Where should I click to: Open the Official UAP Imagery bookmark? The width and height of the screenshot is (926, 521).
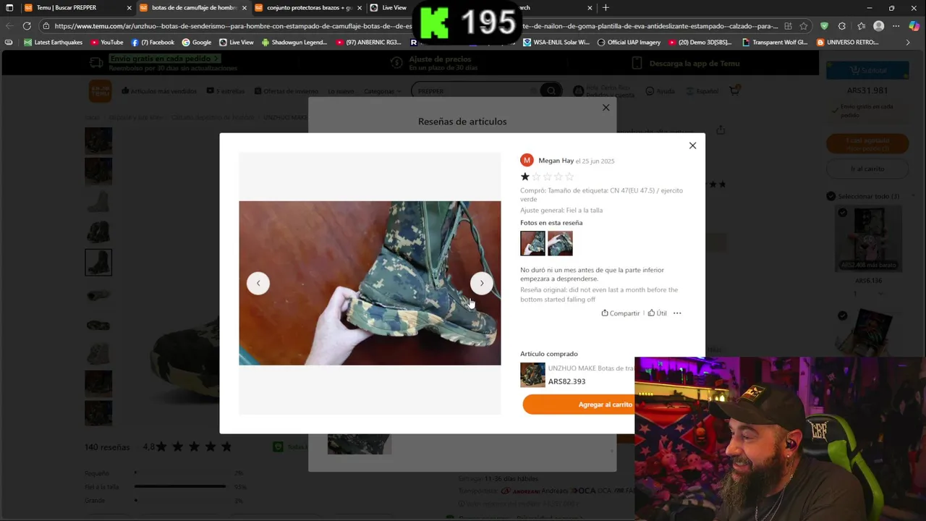coord(628,42)
